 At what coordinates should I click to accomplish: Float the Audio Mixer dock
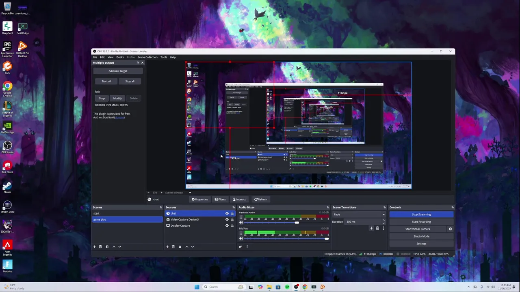pos(328,207)
